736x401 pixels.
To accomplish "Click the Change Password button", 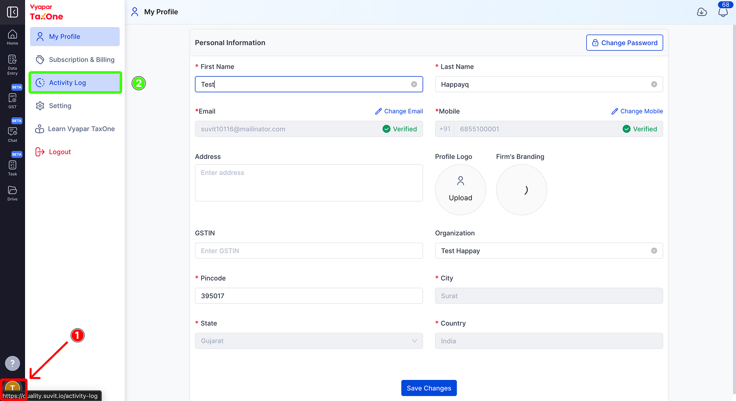I will click(624, 43).
